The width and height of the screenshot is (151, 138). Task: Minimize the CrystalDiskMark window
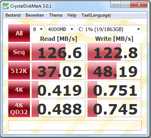pyautogui.click(x=116, y=5)
